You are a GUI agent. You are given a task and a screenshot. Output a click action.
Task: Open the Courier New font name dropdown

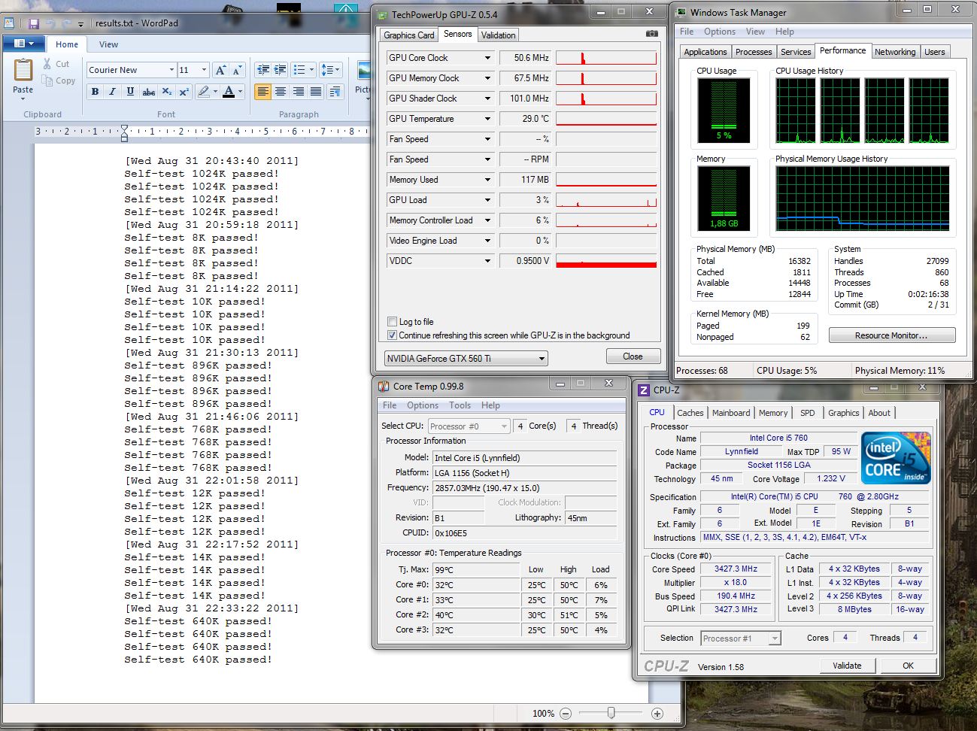click(171, 70)
